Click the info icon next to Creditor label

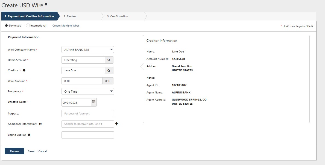pos(24,70)
